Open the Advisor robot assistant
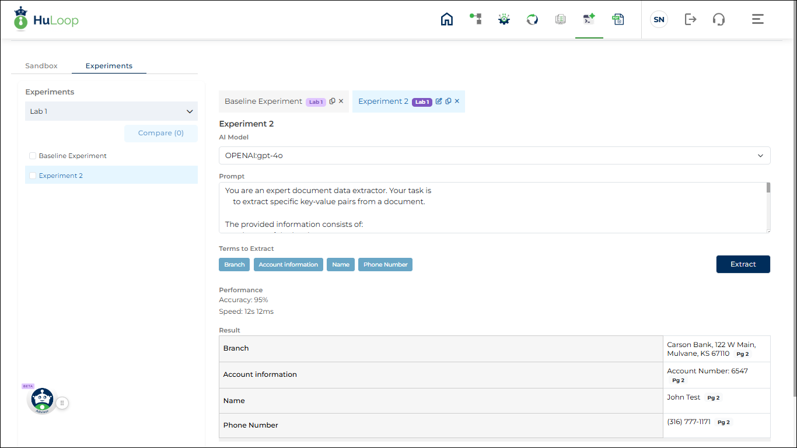This screenshot has width=797, height=448. pos(41,401)
